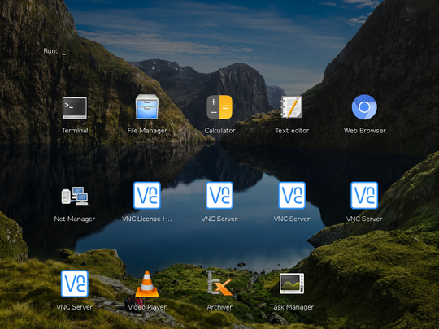Launch the File Manager drawer icon
Image resolution: width=439 pixels, height=329 pixels.
pyautogui.click(x=147, y=107)
